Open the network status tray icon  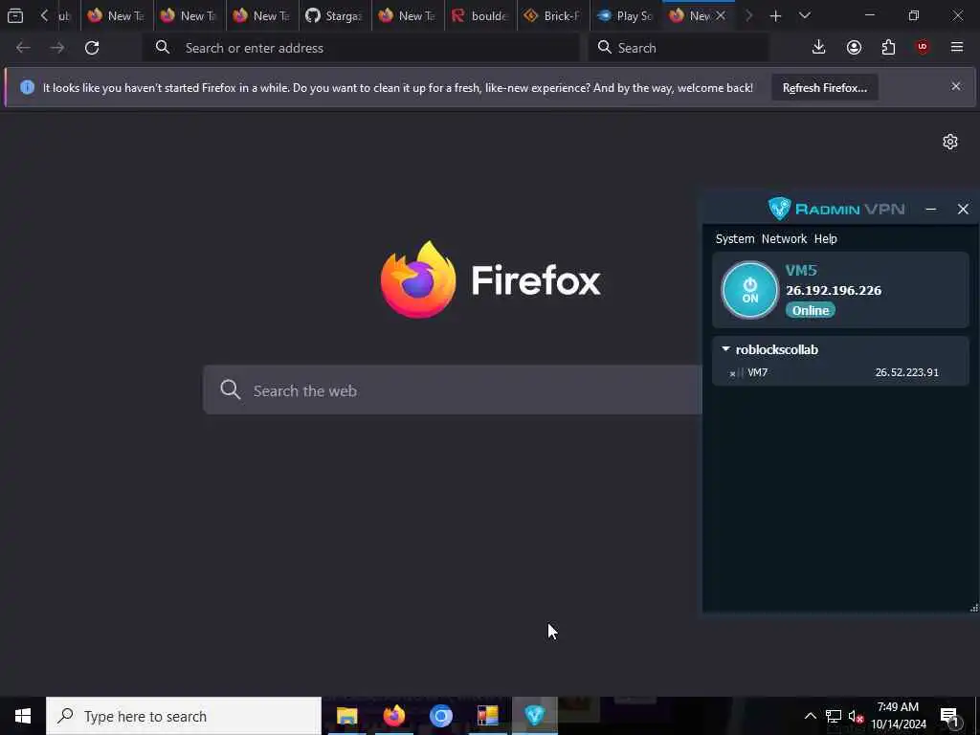pos(834,716)
